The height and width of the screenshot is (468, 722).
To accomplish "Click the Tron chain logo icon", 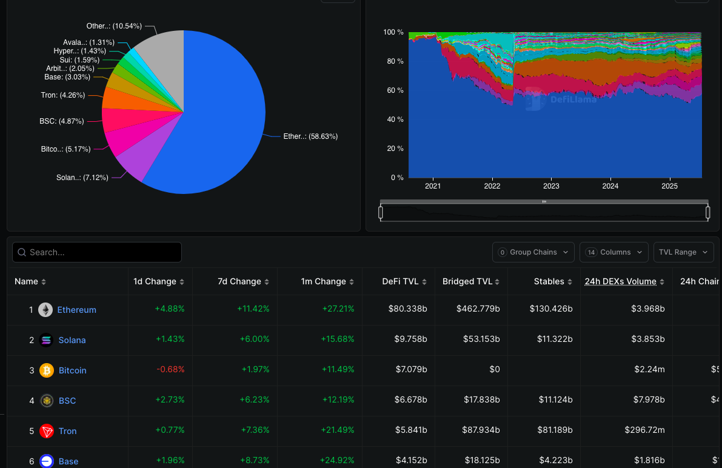I will [x=48, y=430].
